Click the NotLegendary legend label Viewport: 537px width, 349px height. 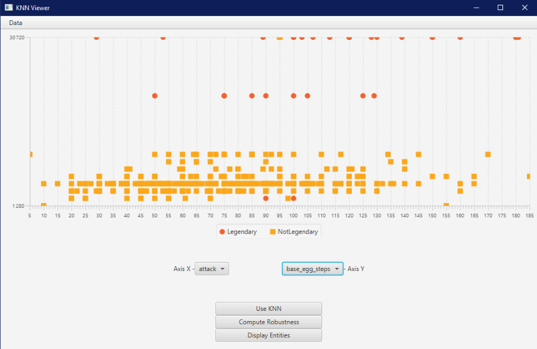(x=298, y=232)
